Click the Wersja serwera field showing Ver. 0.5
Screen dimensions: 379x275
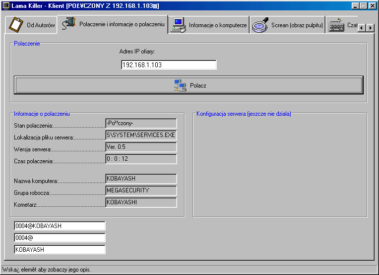[x=141, y=147]
